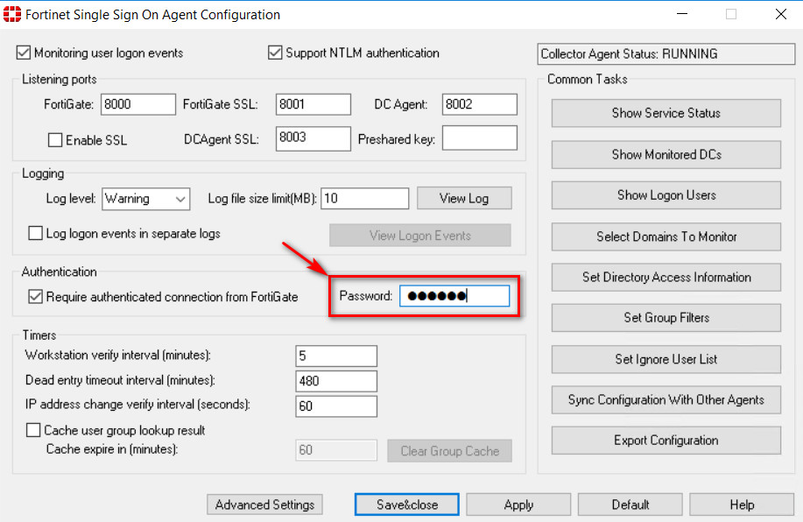
Task: Open Set Group Filters
Action: 666,317
